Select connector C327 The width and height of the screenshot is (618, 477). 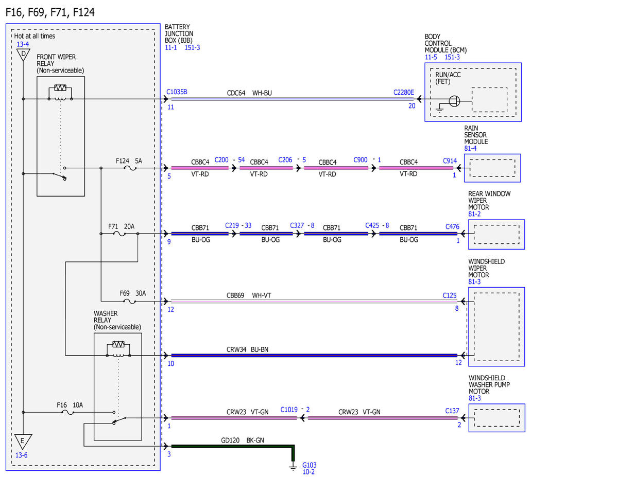pos(297,225)
